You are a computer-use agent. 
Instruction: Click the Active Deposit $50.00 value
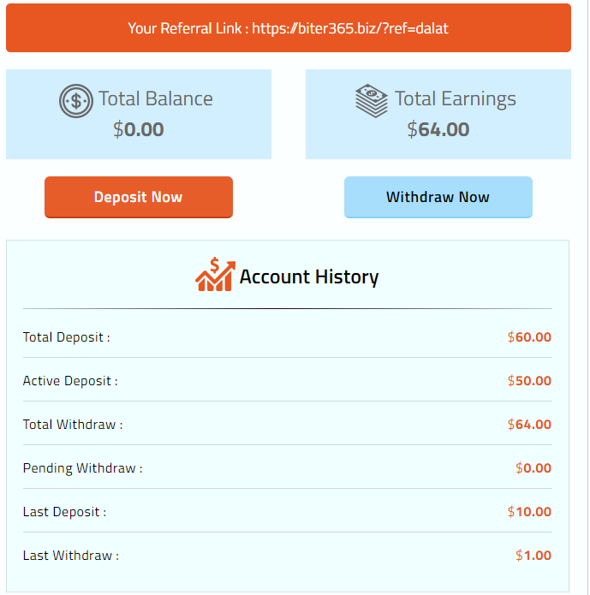pos(529,381)
